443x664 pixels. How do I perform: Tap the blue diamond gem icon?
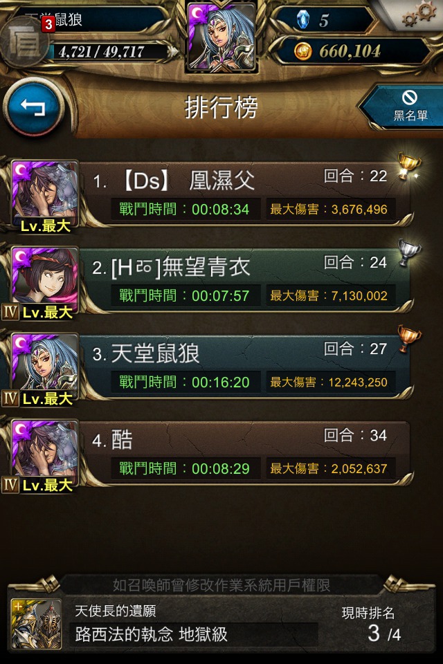[302, 19]
